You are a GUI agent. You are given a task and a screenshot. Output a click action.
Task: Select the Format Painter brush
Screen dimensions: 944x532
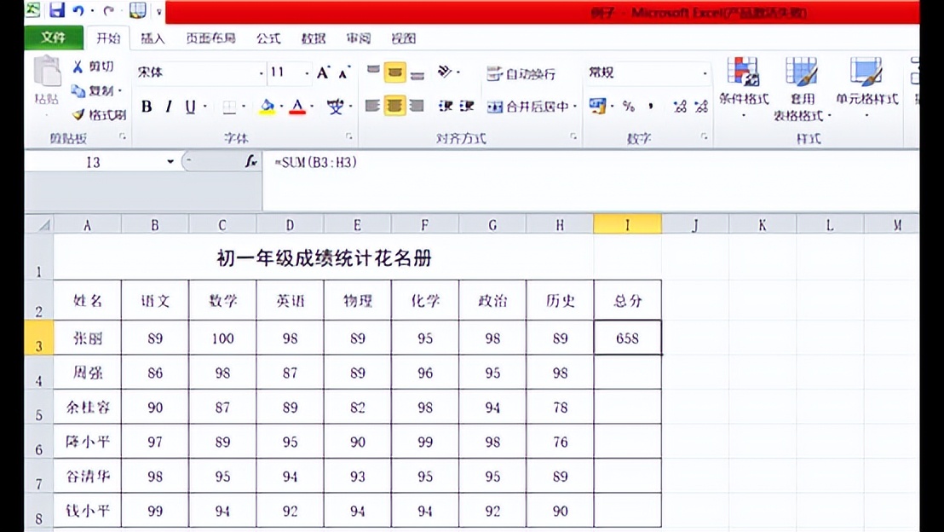click(78, 114)
